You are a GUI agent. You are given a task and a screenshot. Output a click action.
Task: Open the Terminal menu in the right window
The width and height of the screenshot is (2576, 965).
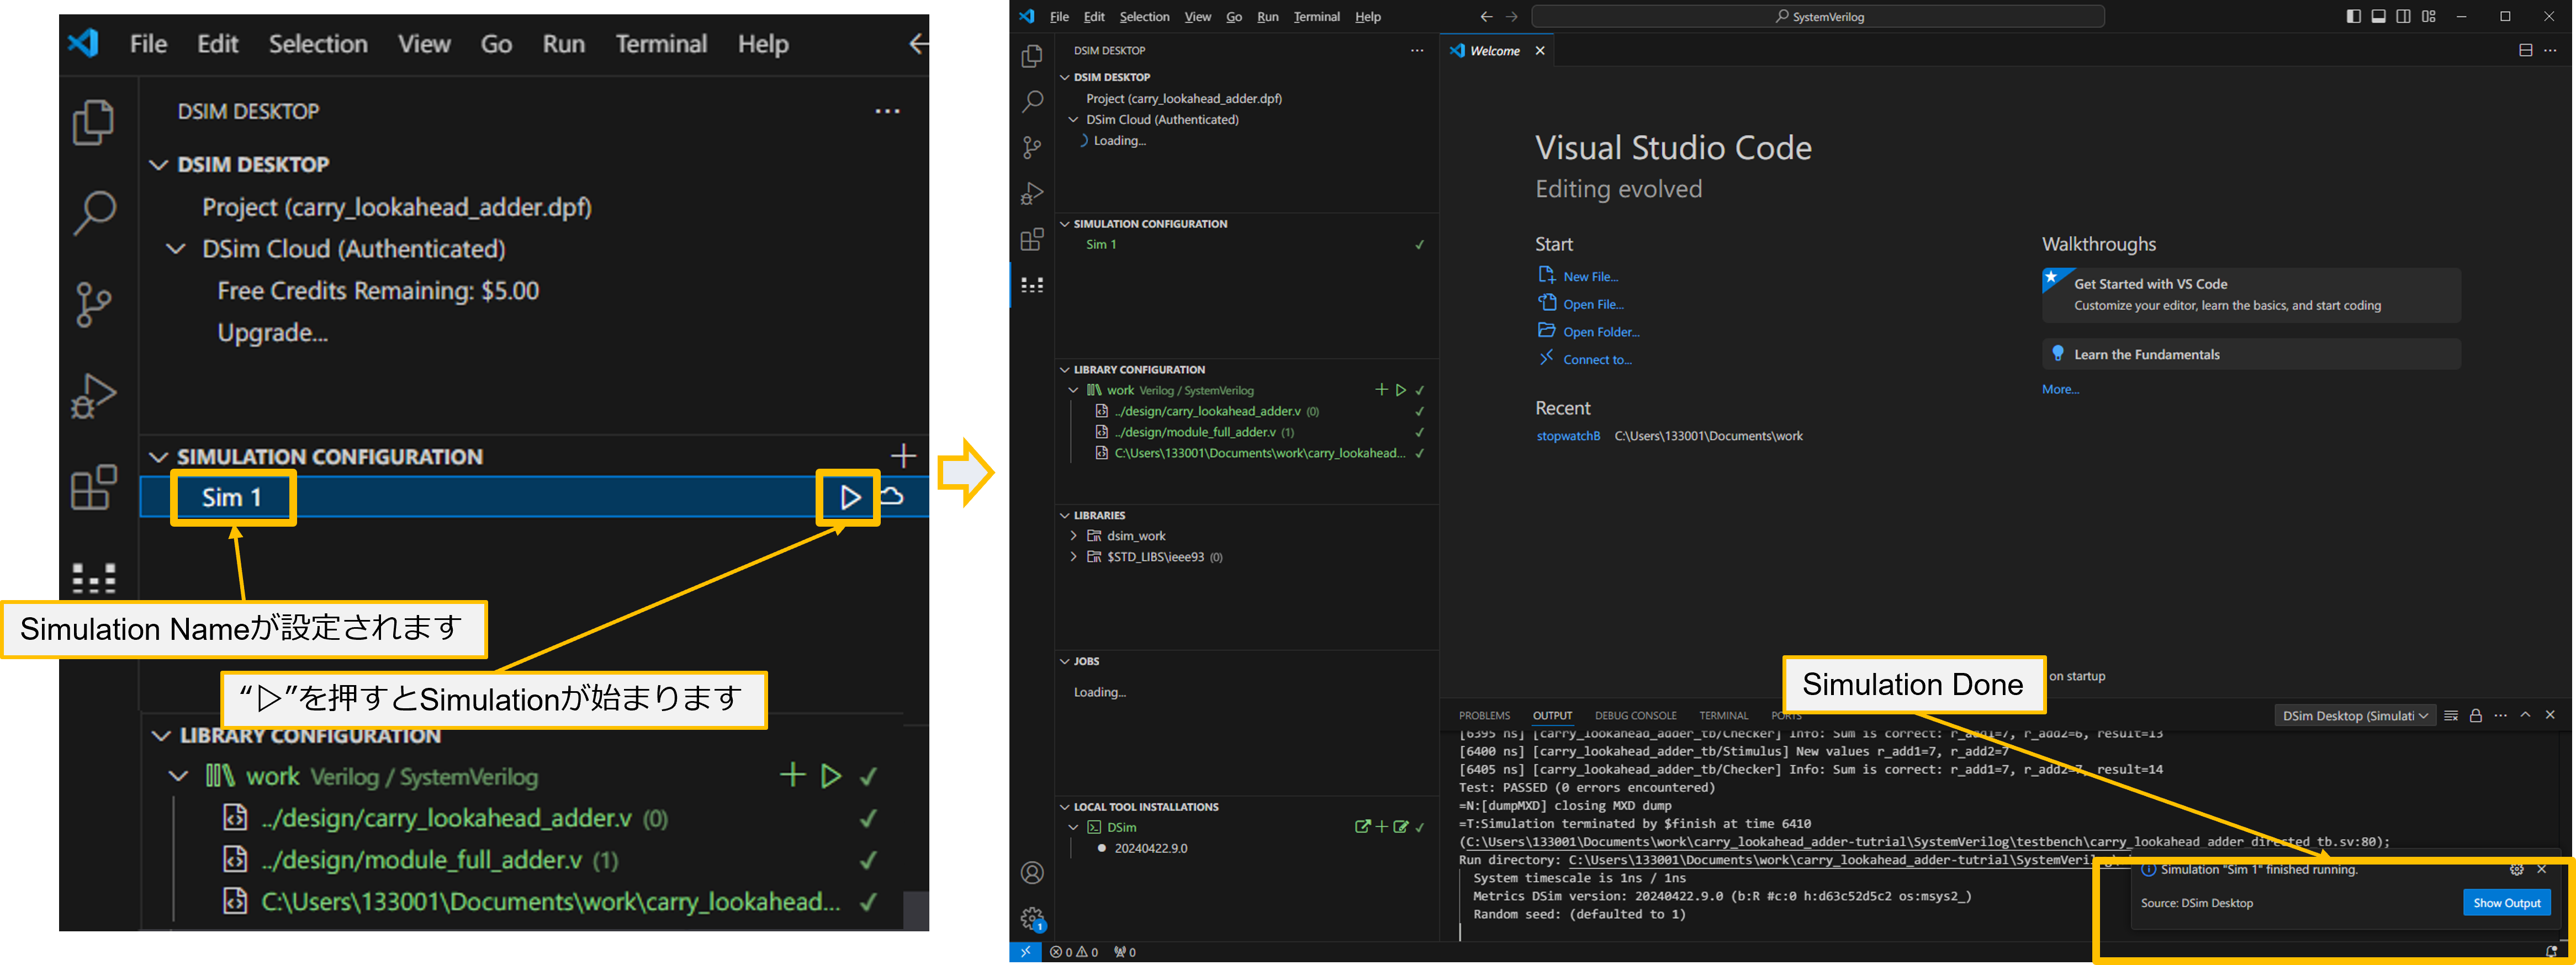(x=1316, y=16)
